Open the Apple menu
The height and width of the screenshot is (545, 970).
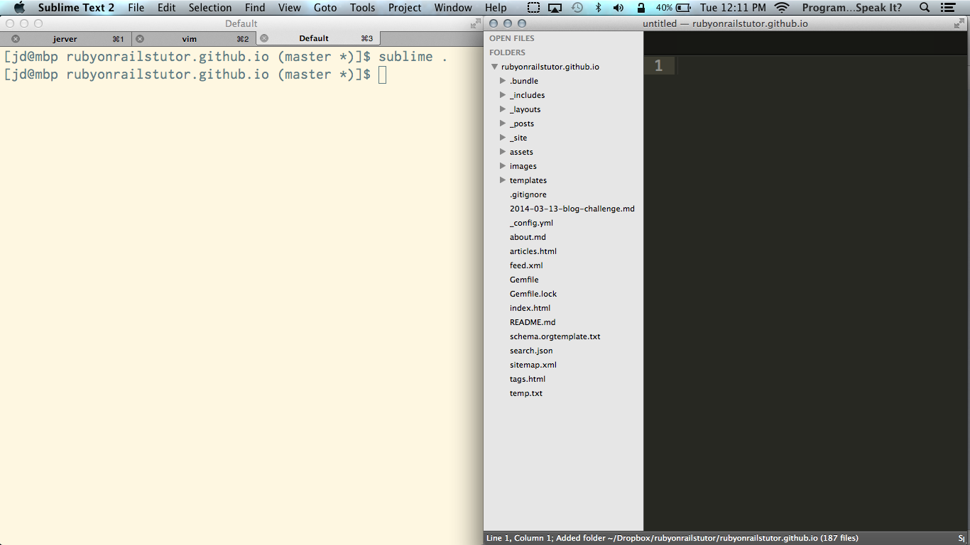19,8
